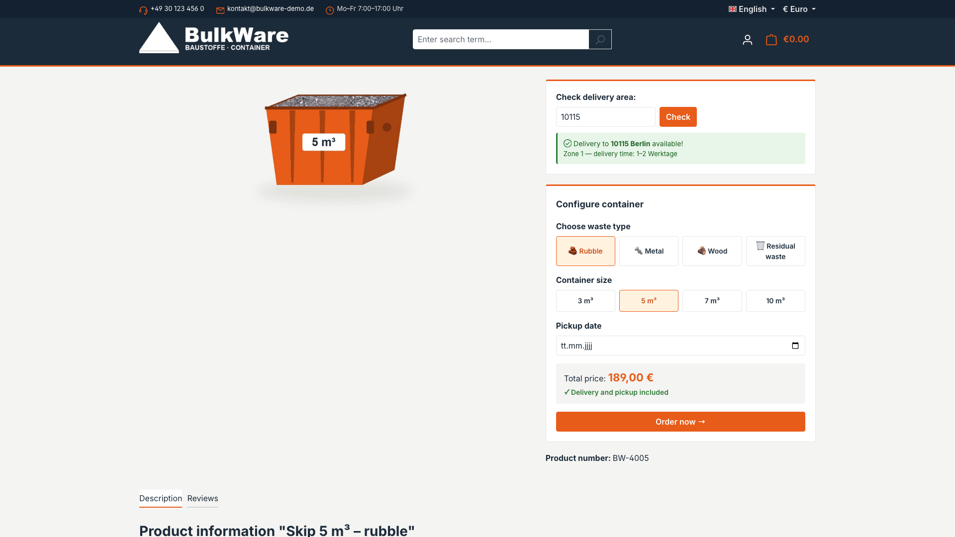The width and height of the screenshot is (955, 537).
Task: Open the shopping cart bag icon
Action: coord(771,39)
